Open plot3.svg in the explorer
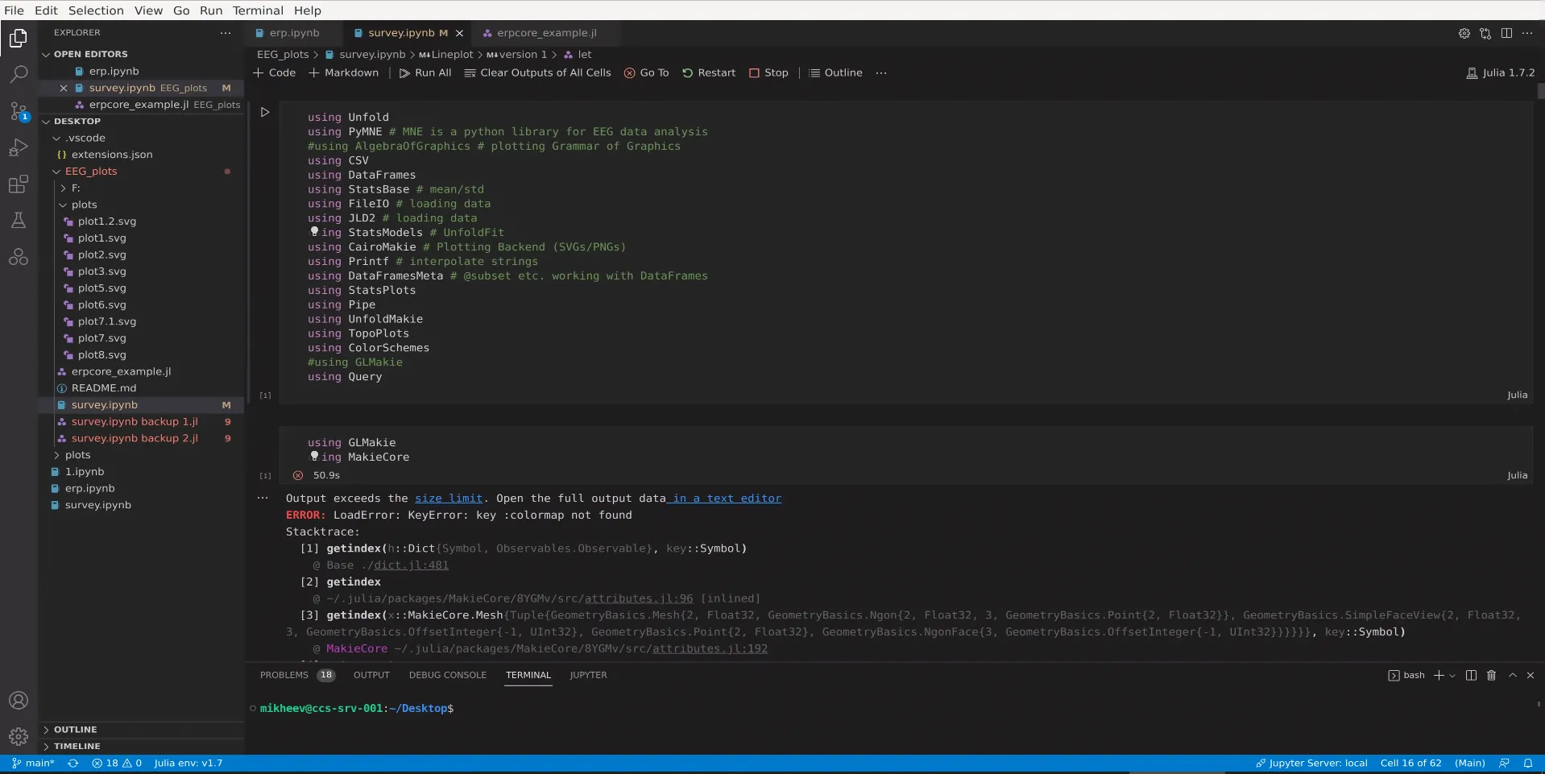Screen dimensions: 1545x774 point(101,271)
